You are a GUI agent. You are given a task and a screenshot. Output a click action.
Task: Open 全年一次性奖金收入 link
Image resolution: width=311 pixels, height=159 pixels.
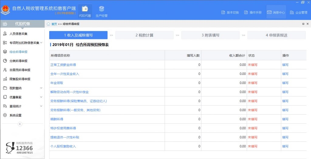coord(65,74)
